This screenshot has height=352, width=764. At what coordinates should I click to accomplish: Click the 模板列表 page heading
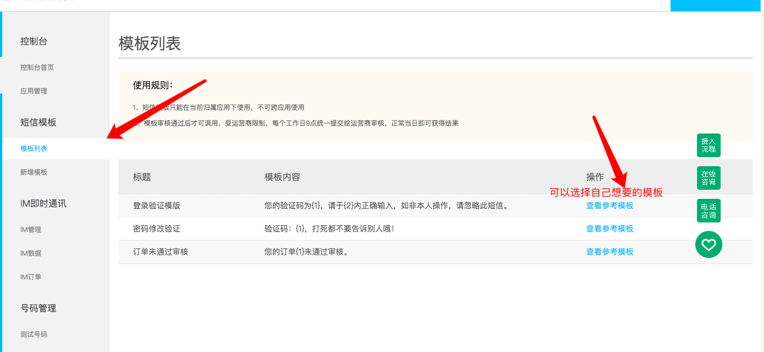point(150,43)
